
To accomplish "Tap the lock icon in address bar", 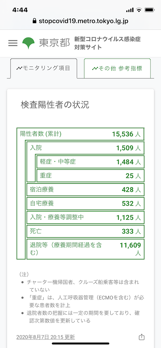I will (34, 21).
